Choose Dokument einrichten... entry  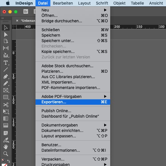tap(73, 131)
